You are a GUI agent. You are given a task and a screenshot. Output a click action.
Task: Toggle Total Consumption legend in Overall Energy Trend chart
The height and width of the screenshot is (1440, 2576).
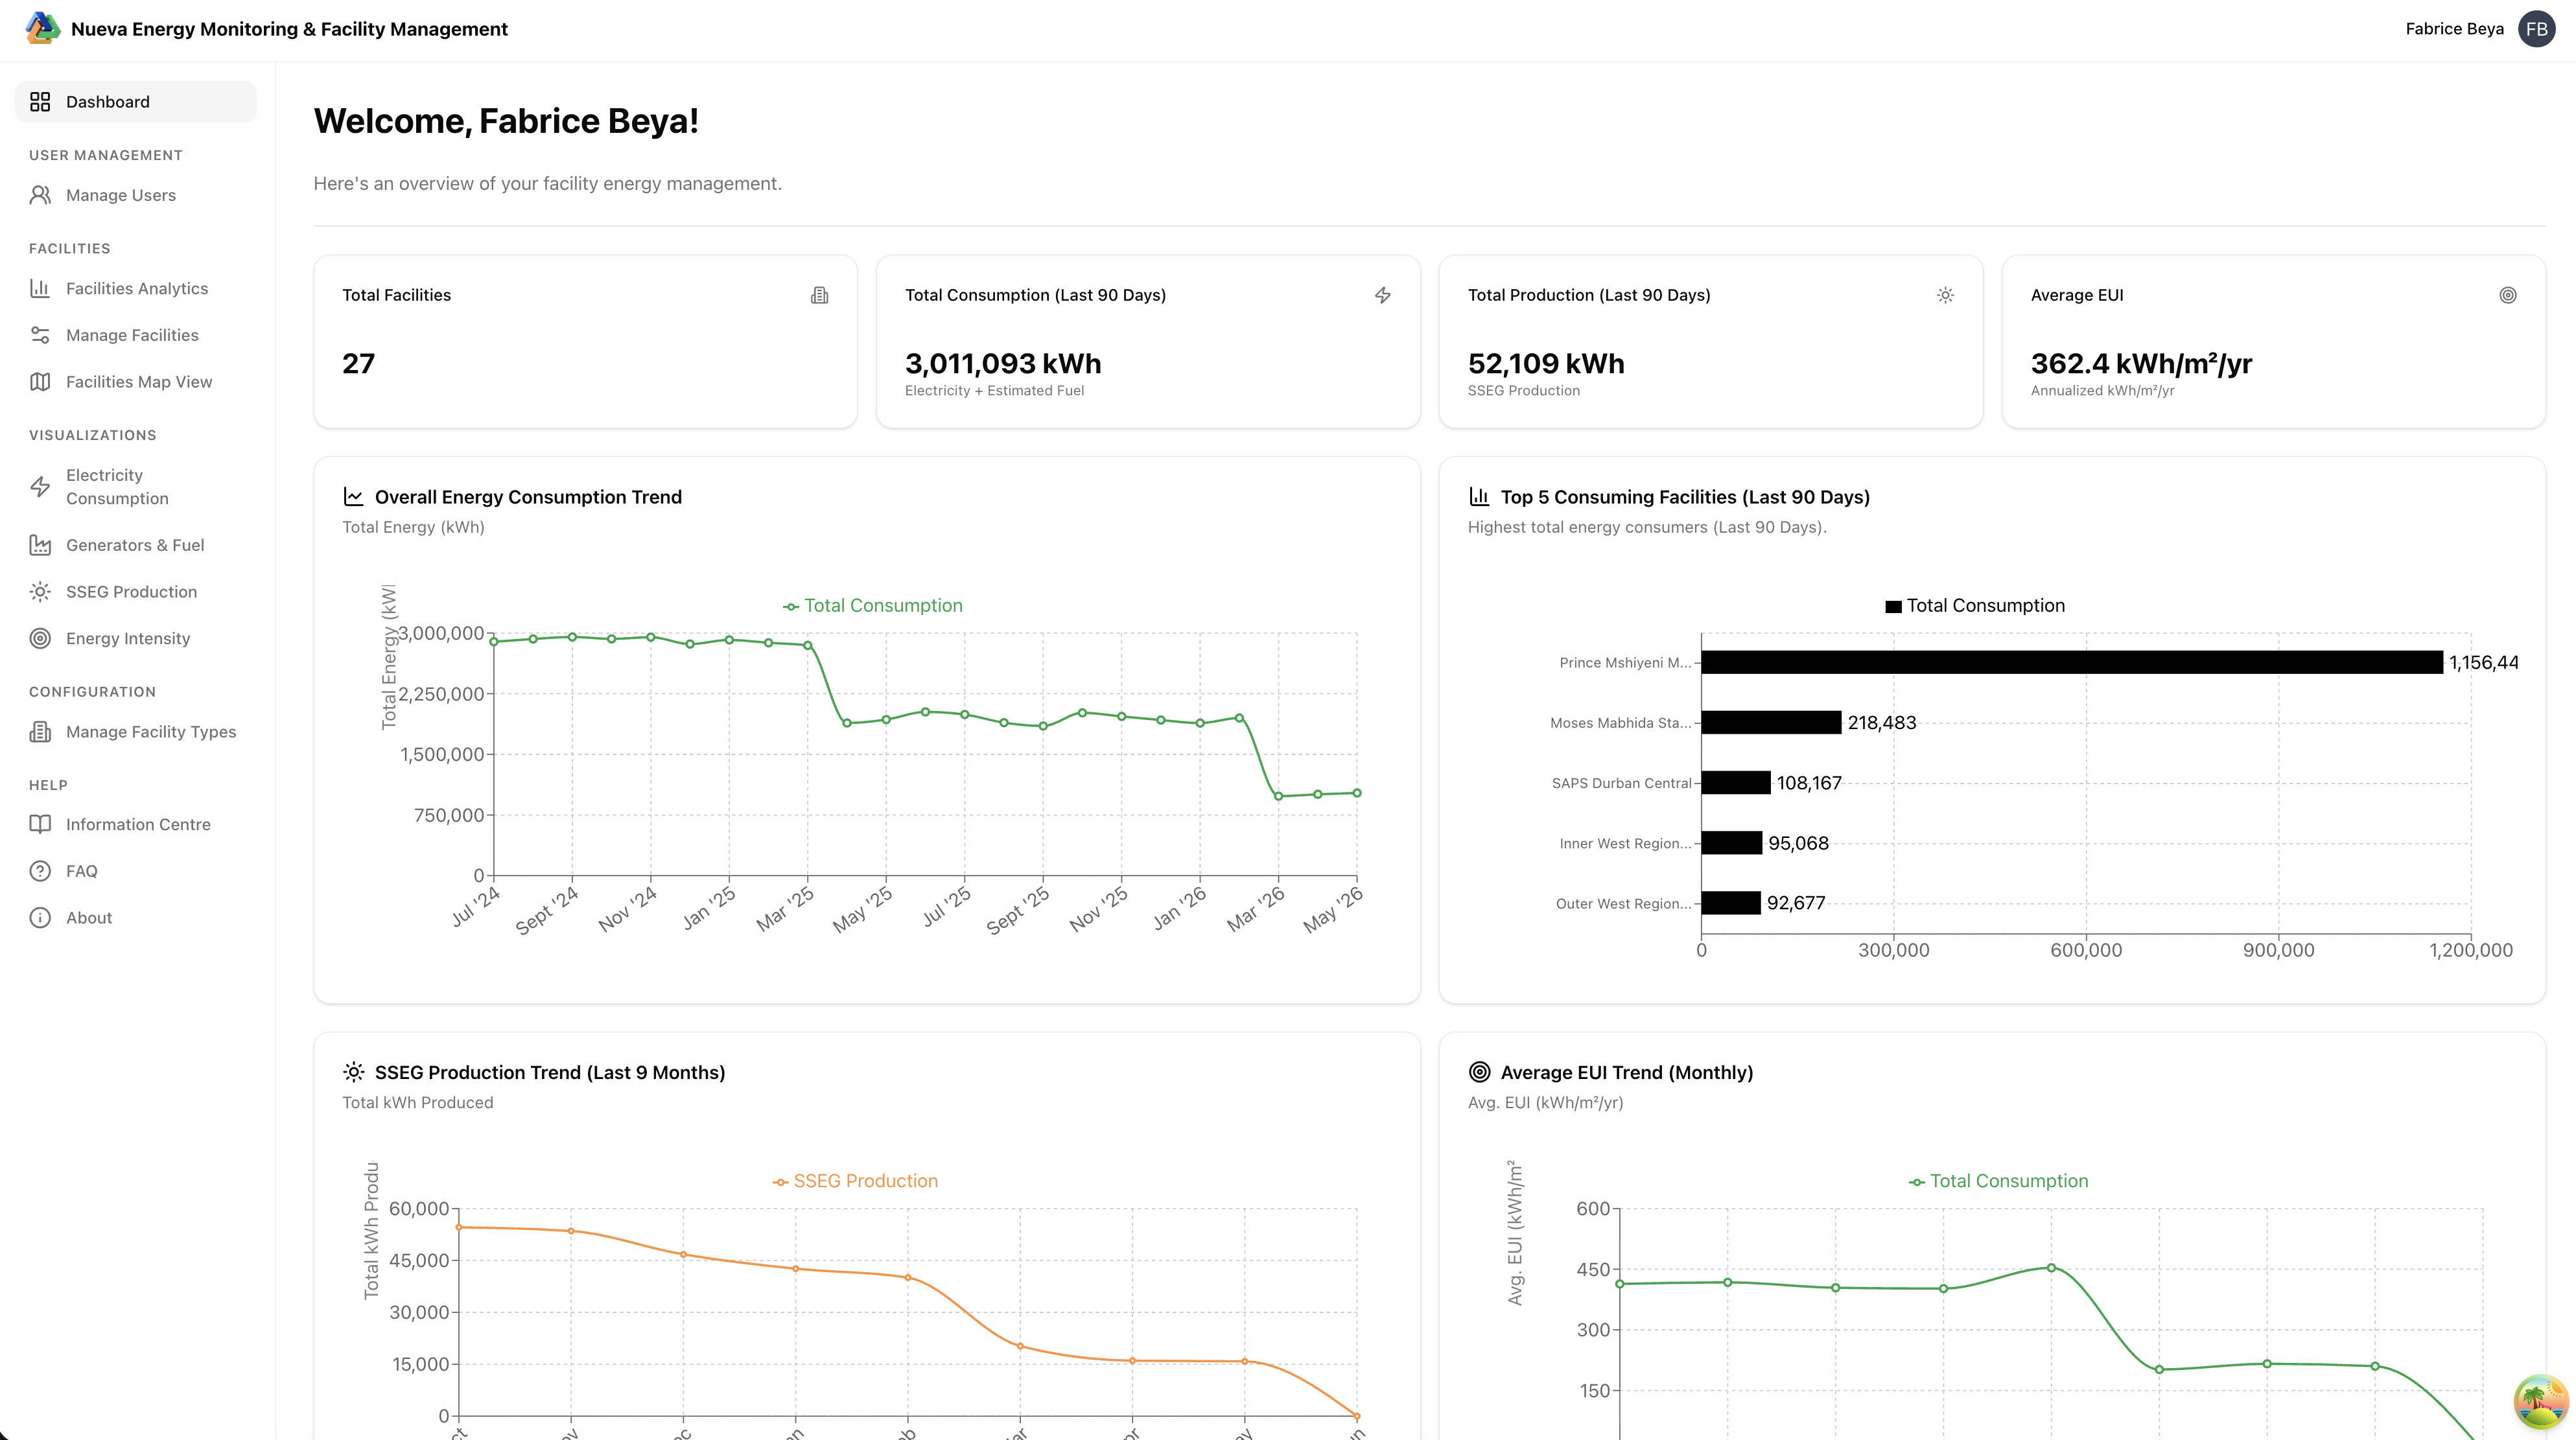pos(872,605)
